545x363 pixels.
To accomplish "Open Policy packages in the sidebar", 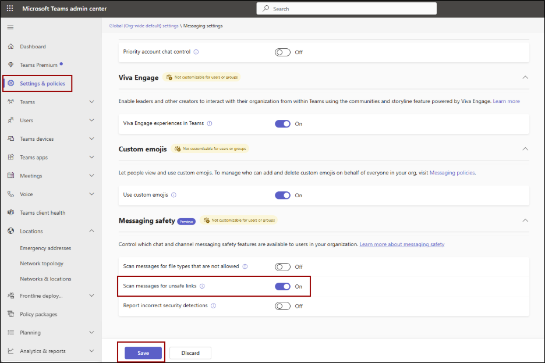I will pyautogui.click(x=38, y=314).
